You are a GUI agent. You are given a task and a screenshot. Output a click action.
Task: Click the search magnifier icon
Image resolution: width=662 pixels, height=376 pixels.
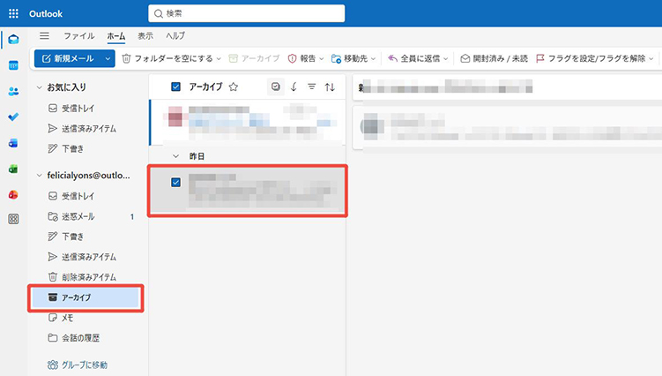pos(159,13)
